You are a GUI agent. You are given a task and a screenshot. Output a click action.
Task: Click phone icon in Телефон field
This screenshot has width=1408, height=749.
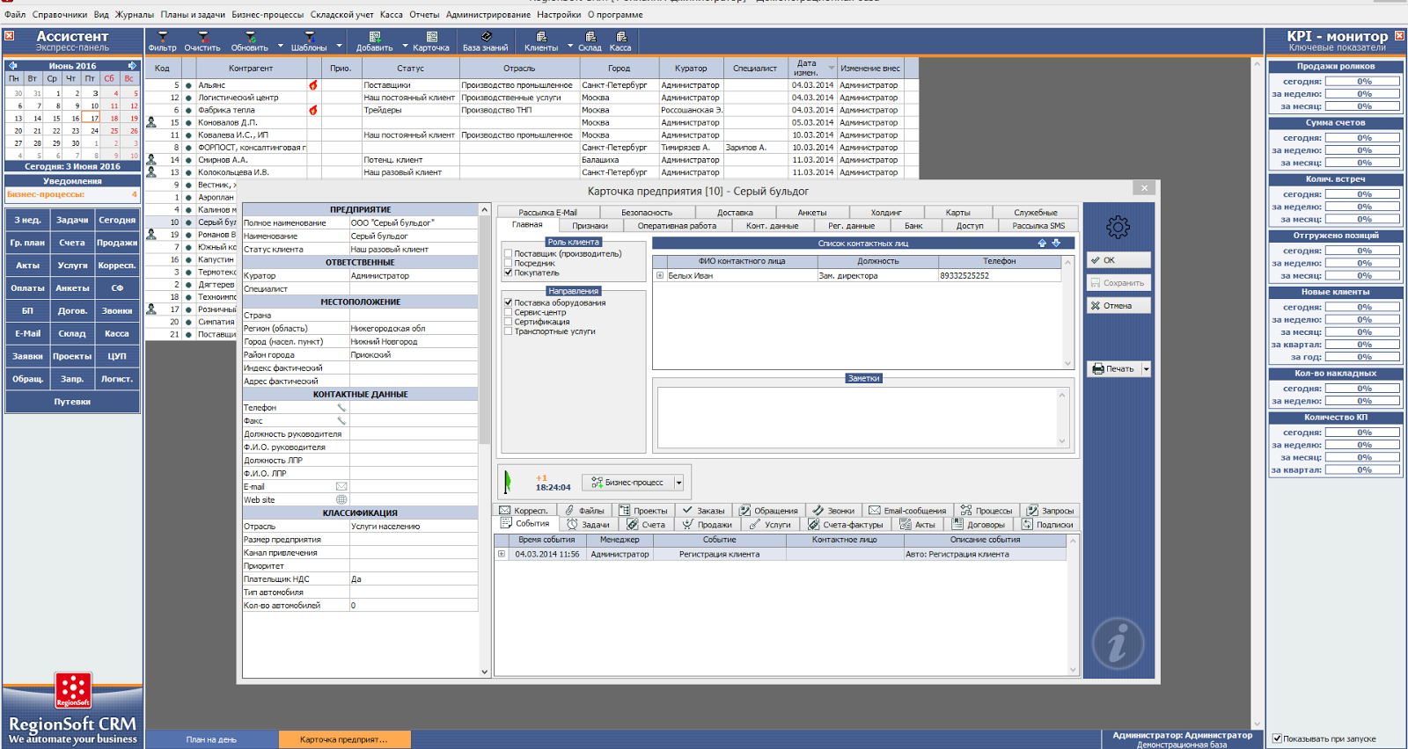coord(341,408)
